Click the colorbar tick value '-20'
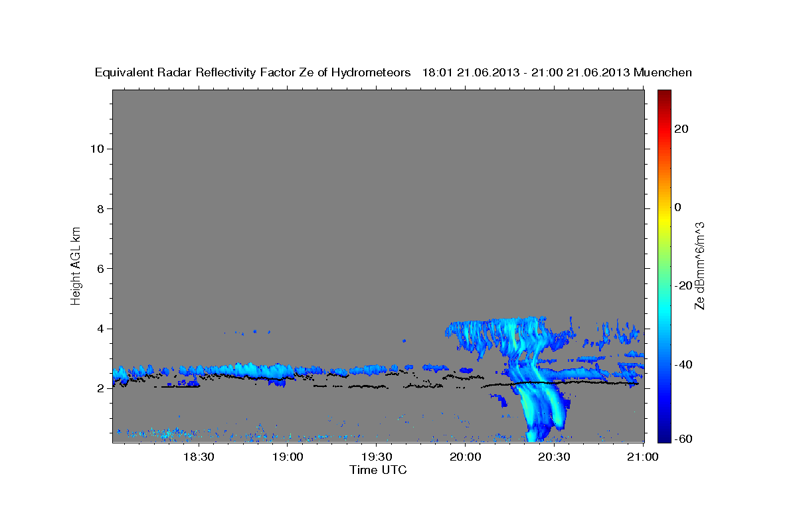Screen dimensions: 797x531 click(683, 285)
